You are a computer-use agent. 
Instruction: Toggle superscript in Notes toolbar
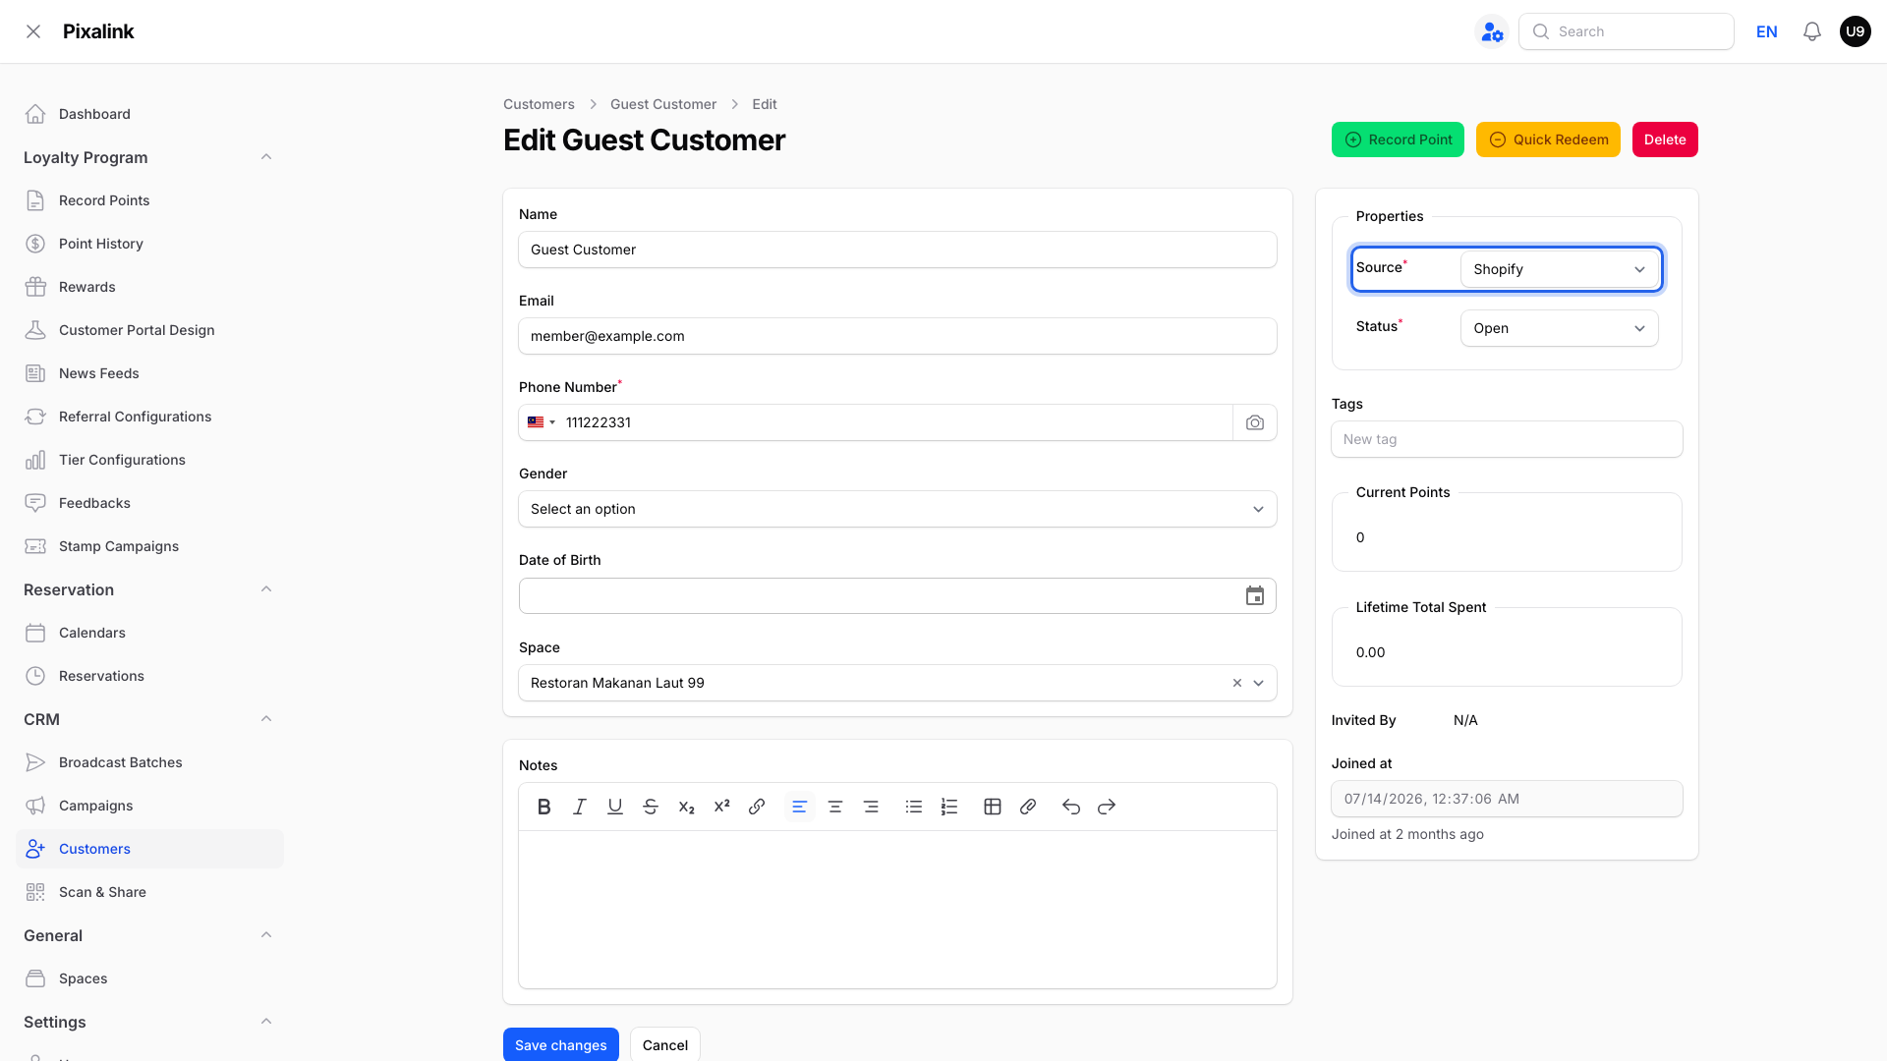721,807
